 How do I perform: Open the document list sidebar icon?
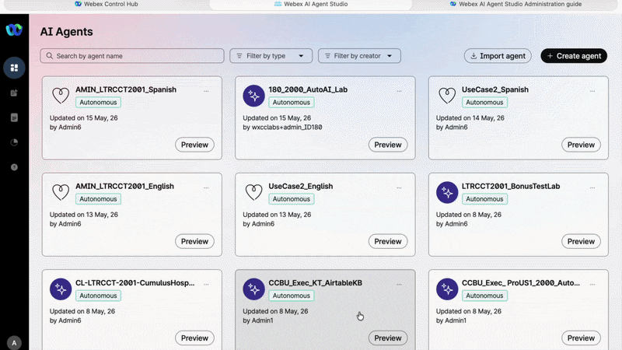pos(14,117)
